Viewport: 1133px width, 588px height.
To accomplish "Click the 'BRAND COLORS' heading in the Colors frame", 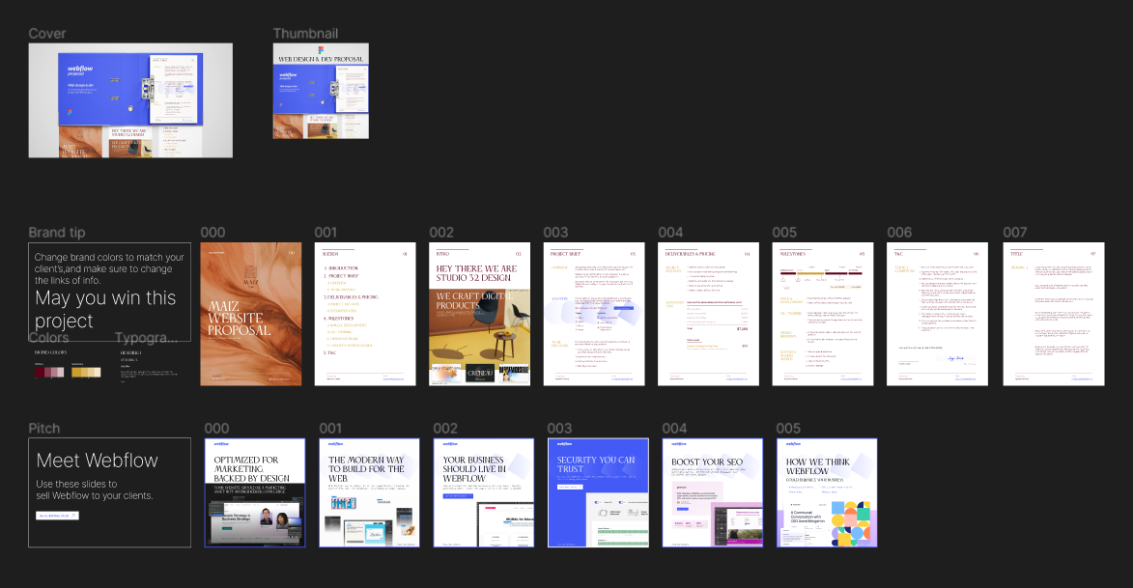I will 50,352.
